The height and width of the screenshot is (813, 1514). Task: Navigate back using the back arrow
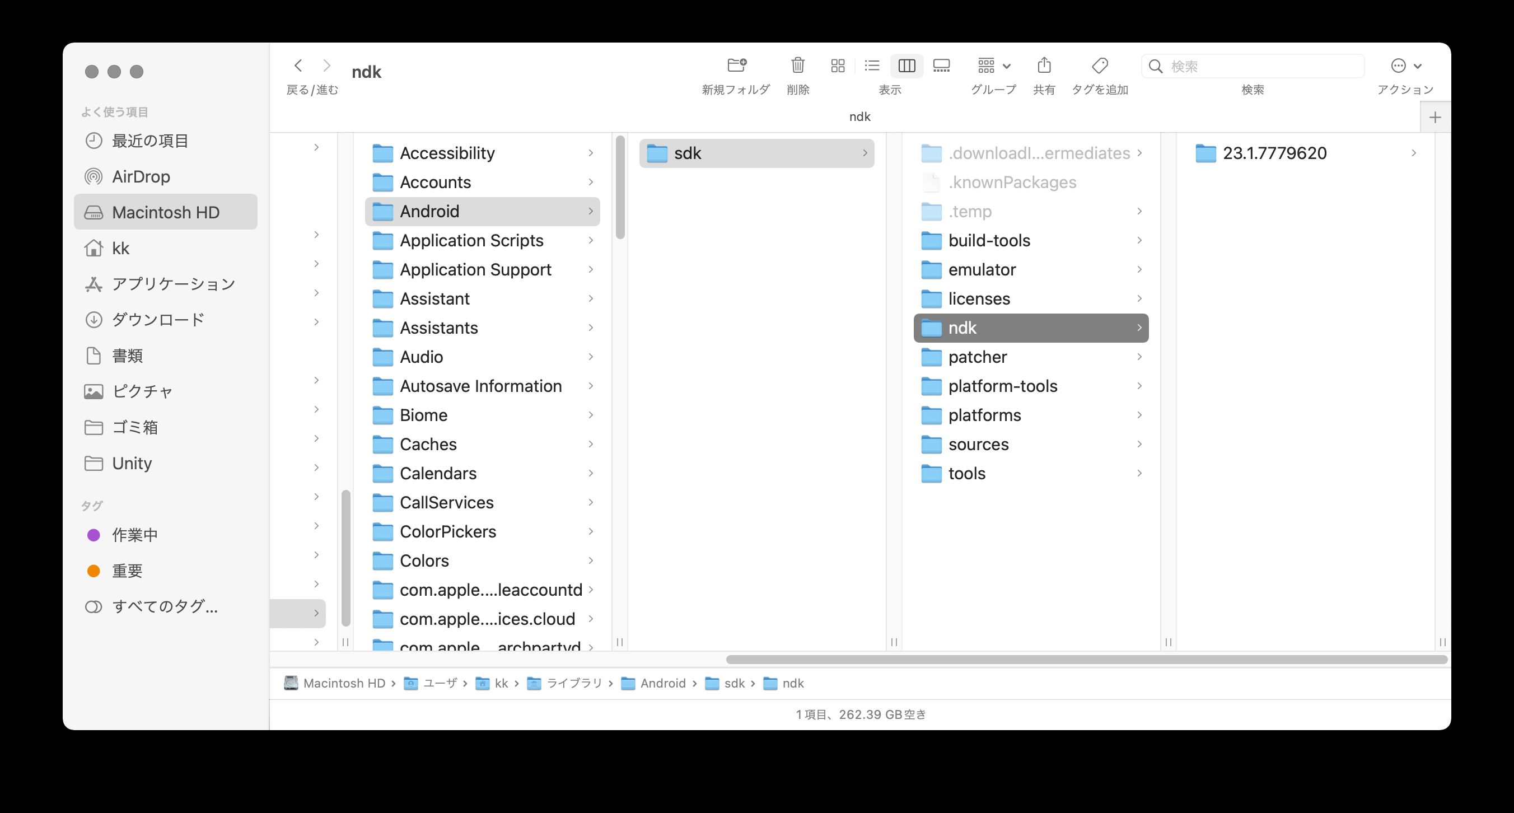tap(298, 66)
